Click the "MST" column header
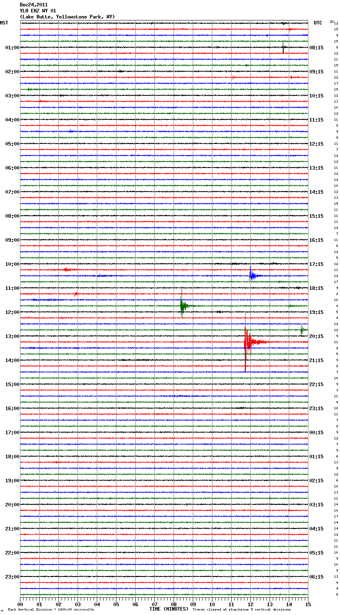This screenshot has height=615, width=340. coord(4,23)
